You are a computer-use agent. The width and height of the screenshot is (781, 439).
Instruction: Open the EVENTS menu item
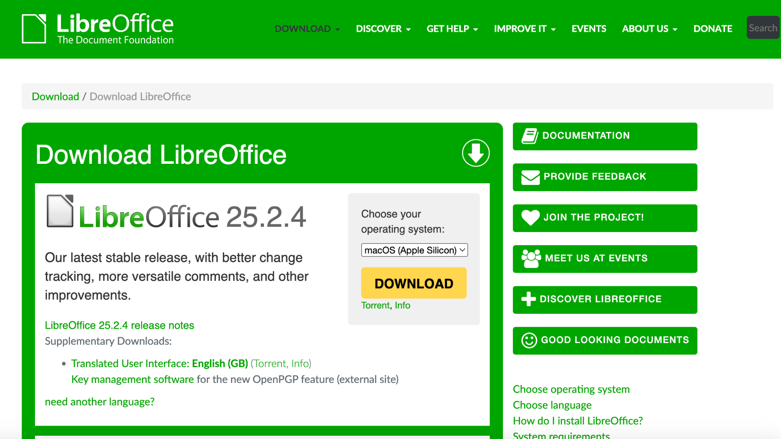(x=589, y=28)
